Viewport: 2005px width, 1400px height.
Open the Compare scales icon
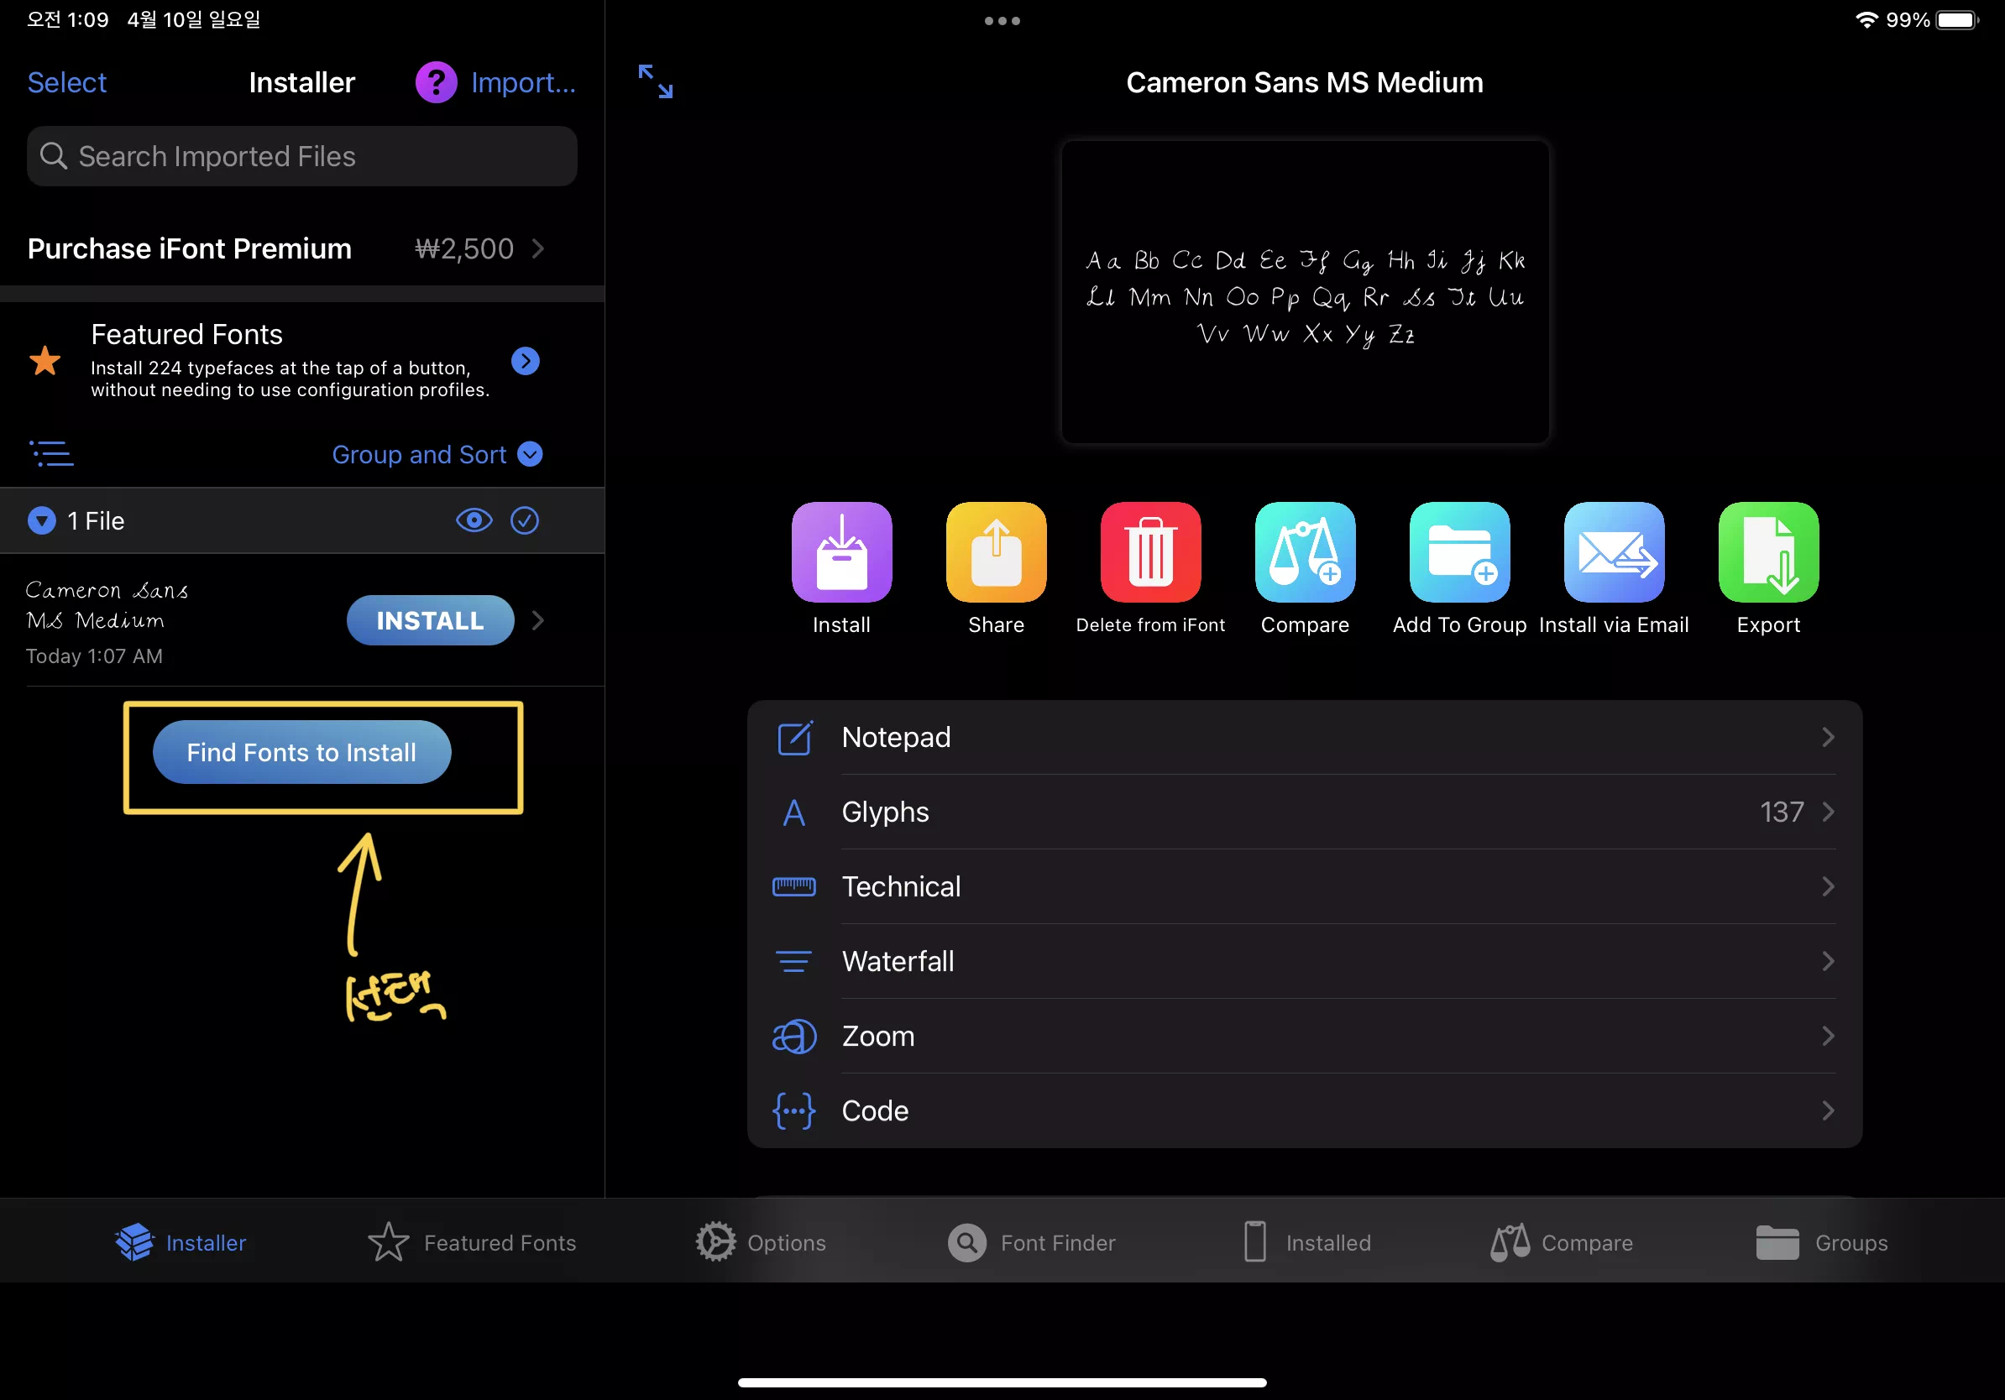[1305, 551]
